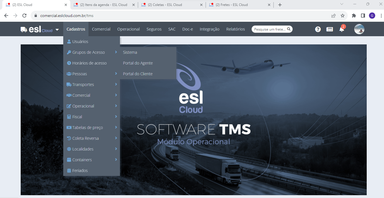Expand the Containers chevron

tap(116, 160)
